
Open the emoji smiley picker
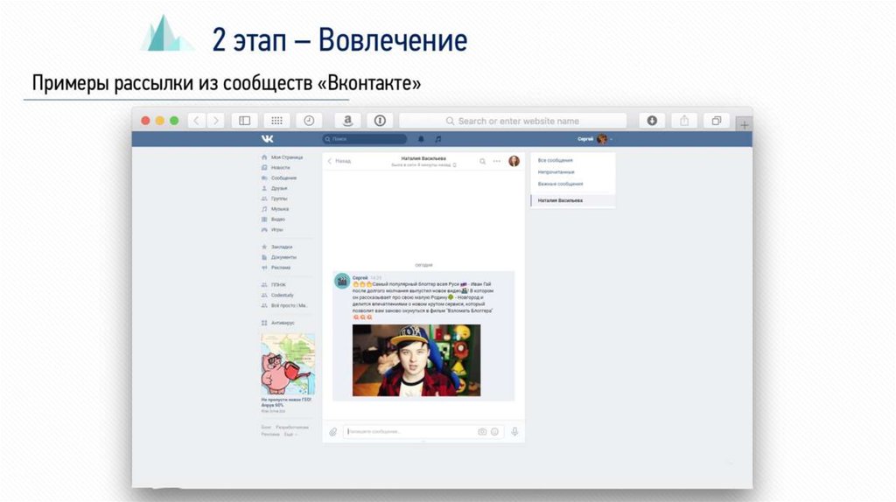pos(494,431)
